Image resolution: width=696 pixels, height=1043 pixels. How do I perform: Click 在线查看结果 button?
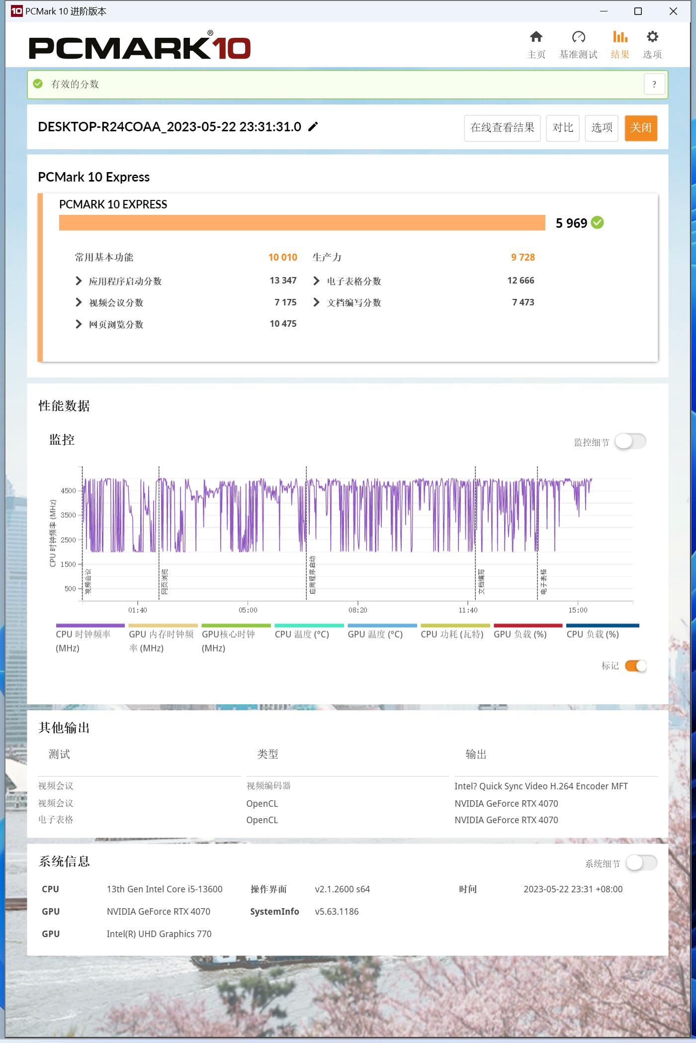coord(502,128)
